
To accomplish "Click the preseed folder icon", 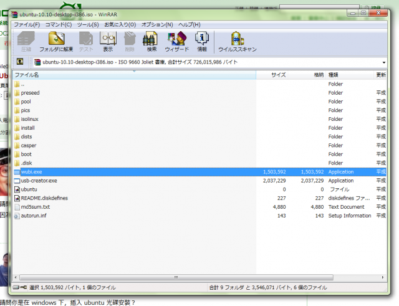I will (x=17, y=93).
